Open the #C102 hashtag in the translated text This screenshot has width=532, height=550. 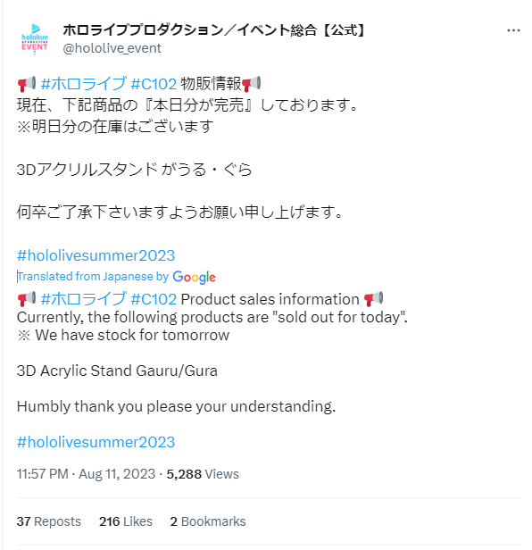click(154, 299)
